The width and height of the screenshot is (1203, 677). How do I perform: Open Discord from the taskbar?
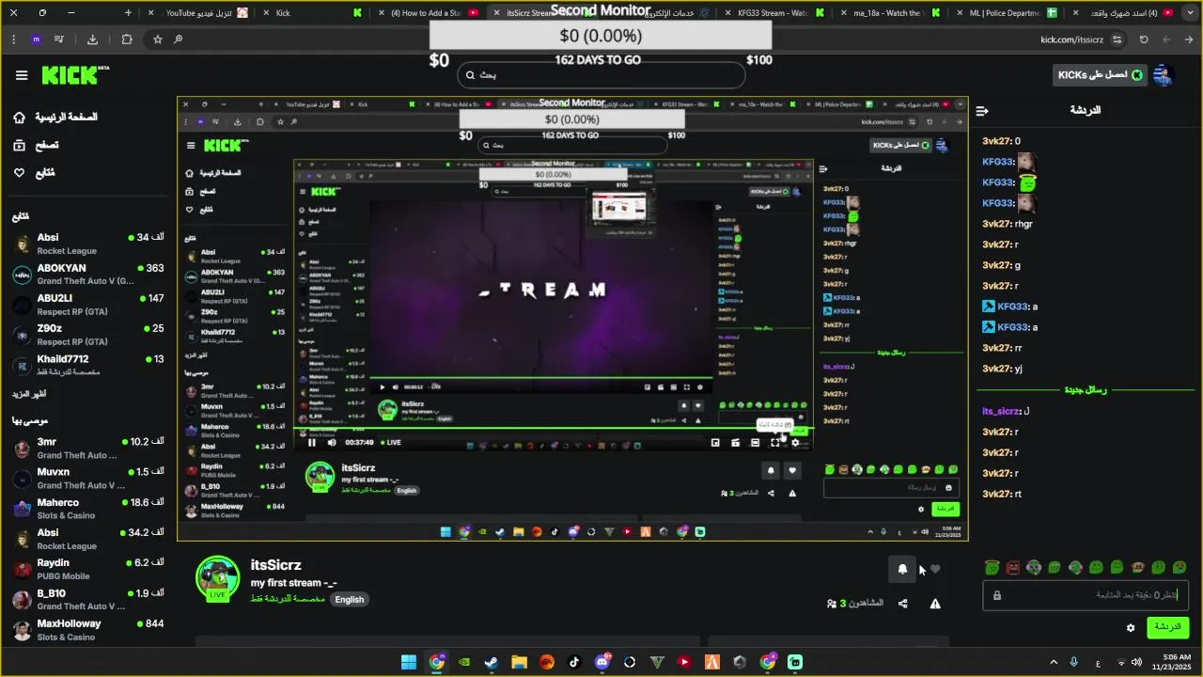(602, 662)
